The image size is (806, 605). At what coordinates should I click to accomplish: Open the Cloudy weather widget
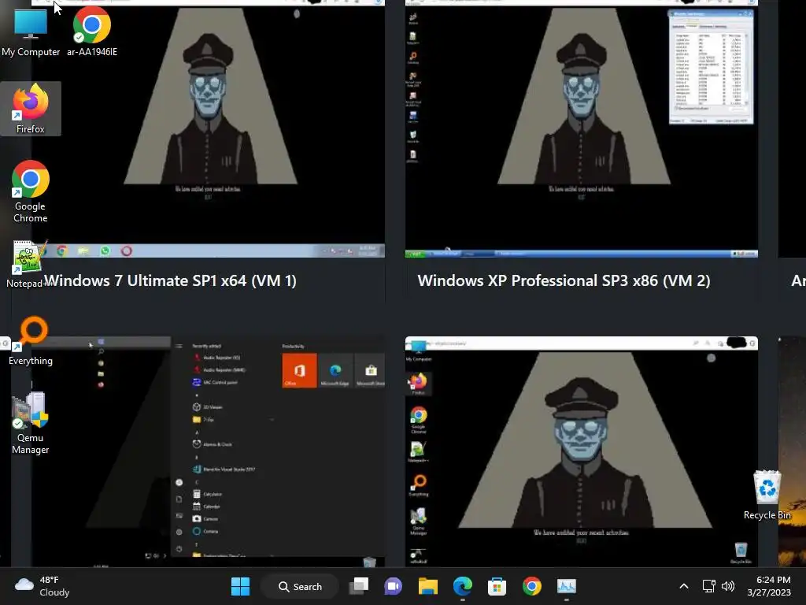click(43, 586)
